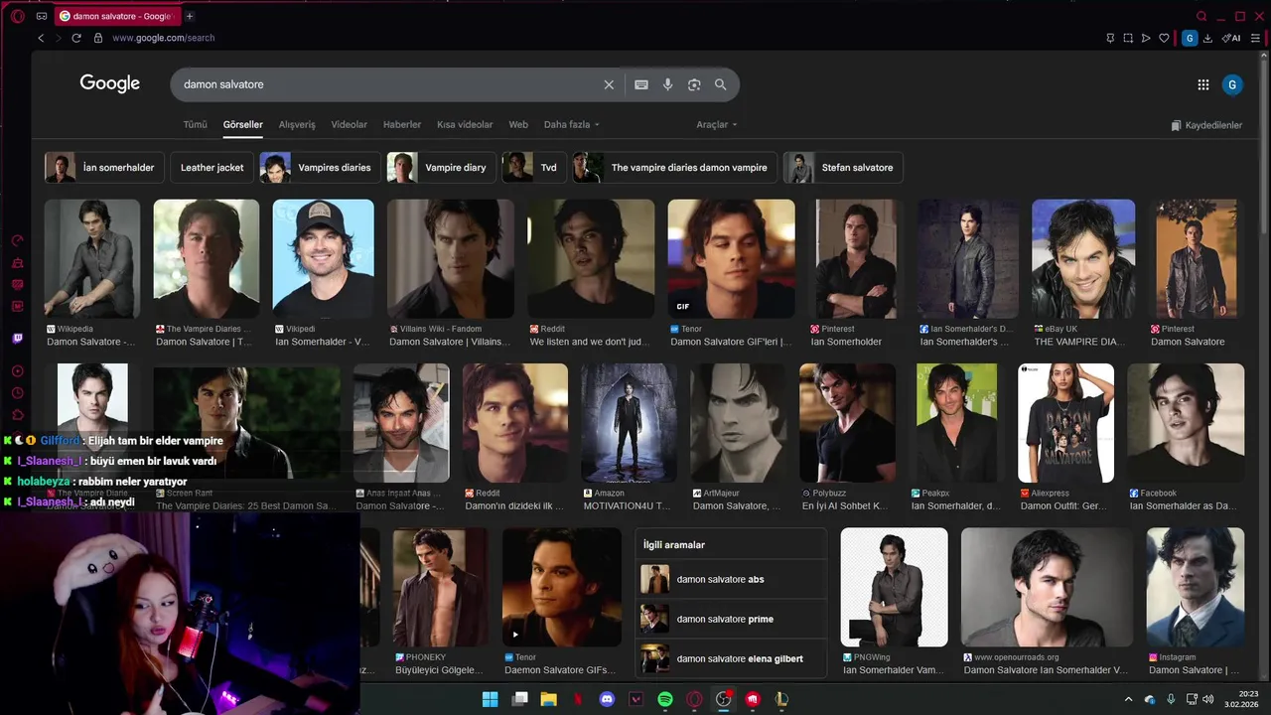Open Spotify from the taskbar
The image size is (1271, 715).
tap(665, 699)
